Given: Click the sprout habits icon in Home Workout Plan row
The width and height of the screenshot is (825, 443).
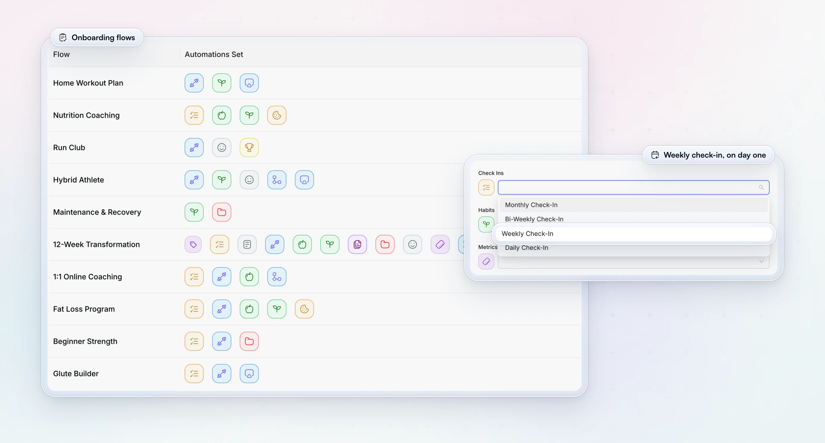Looking at the screenshot, I should coord(221,83).
